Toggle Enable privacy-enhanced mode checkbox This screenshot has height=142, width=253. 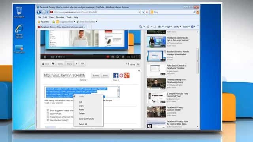pos(48,117)
